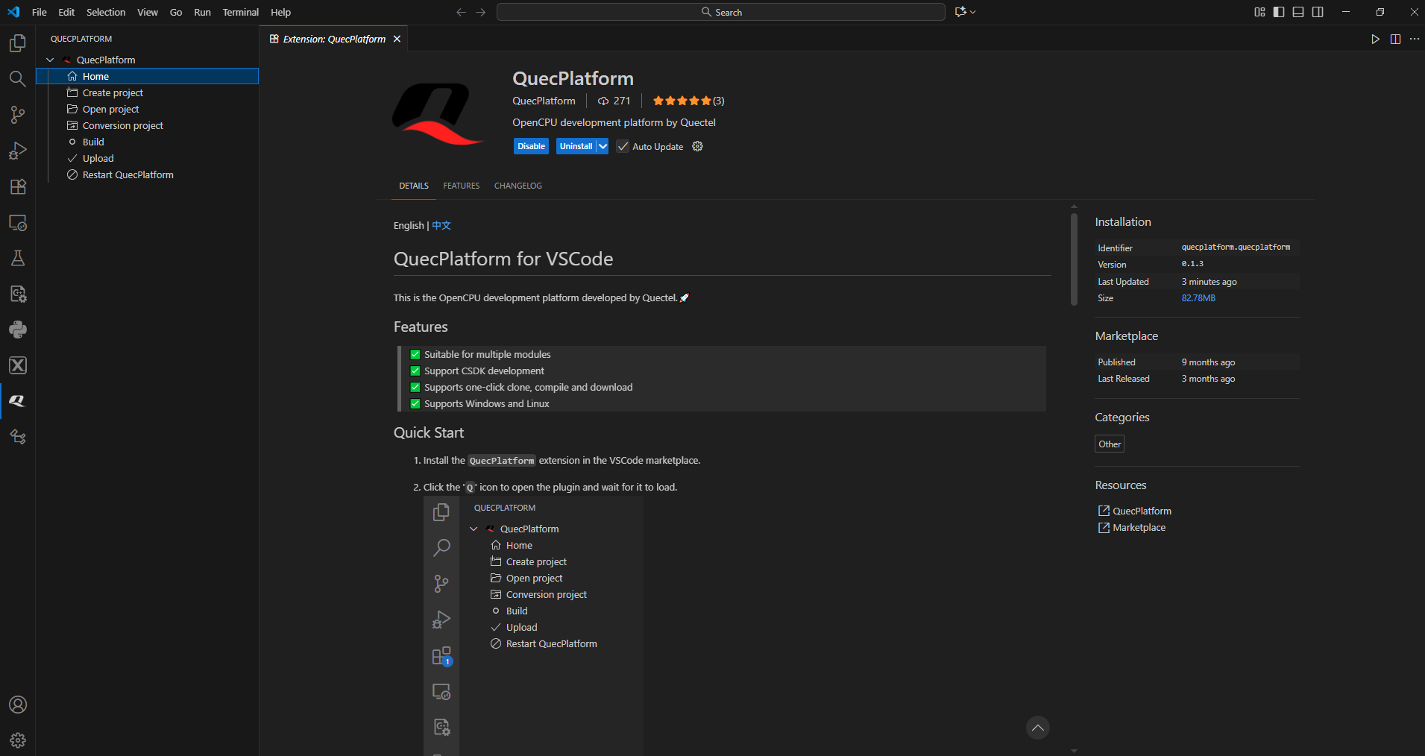This screenshot has width=1425, height=756.
Task: Switch to the CHANGELOG tab
Action: pyautogui.click(x=518, y=186)
